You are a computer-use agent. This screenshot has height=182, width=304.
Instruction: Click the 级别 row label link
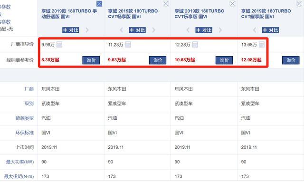pyautogui.click(x=29, y=104)
